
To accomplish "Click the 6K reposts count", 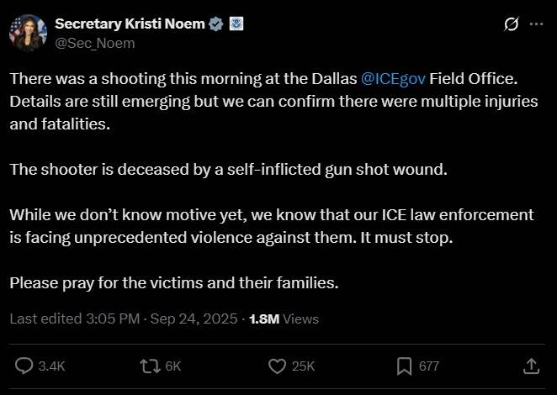I will coord(173,366).
